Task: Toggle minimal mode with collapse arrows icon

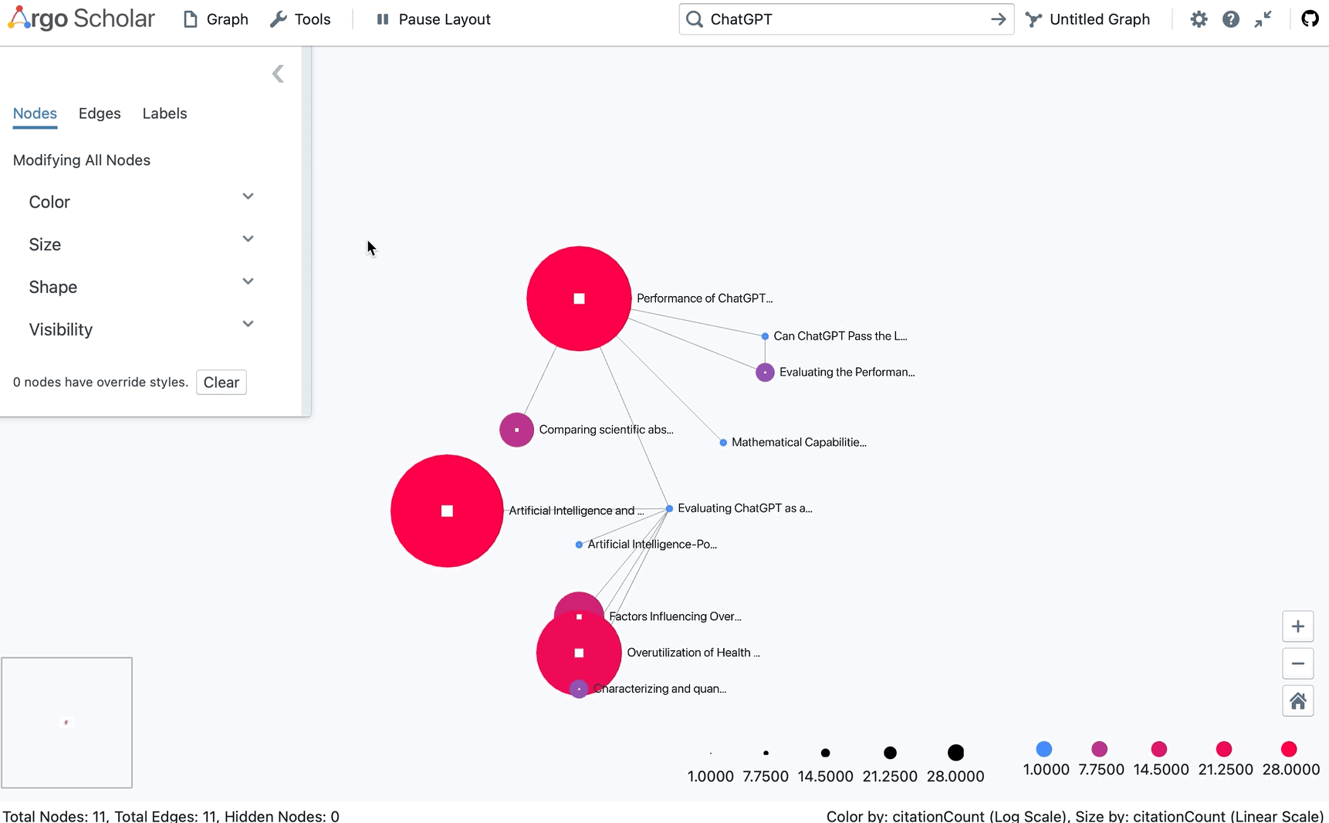Action: coord(1263,19)
